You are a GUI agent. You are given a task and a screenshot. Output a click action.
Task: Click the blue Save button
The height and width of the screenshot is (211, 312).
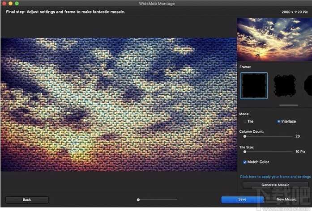(242, 199)
